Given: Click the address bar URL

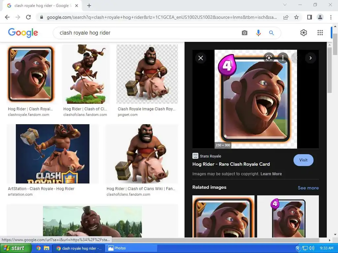Looking at the screenshot, I should pos(162,17).
